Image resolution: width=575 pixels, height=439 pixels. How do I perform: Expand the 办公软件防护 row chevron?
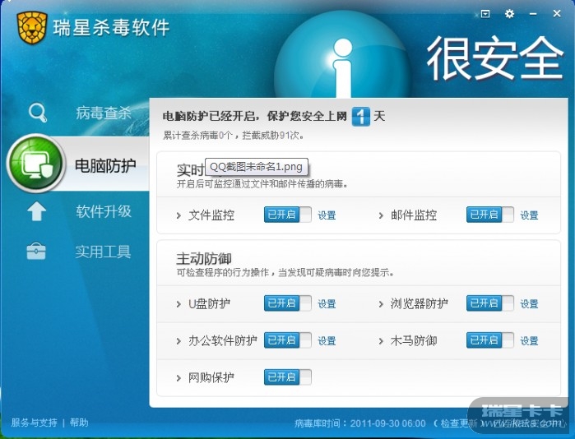coord(179,341)
